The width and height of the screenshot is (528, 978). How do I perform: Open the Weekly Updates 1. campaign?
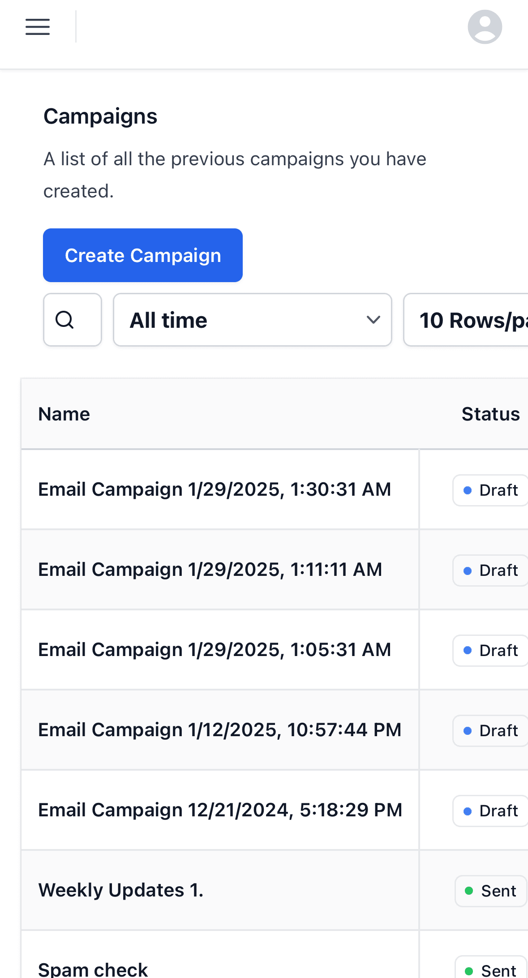(121, 890)
